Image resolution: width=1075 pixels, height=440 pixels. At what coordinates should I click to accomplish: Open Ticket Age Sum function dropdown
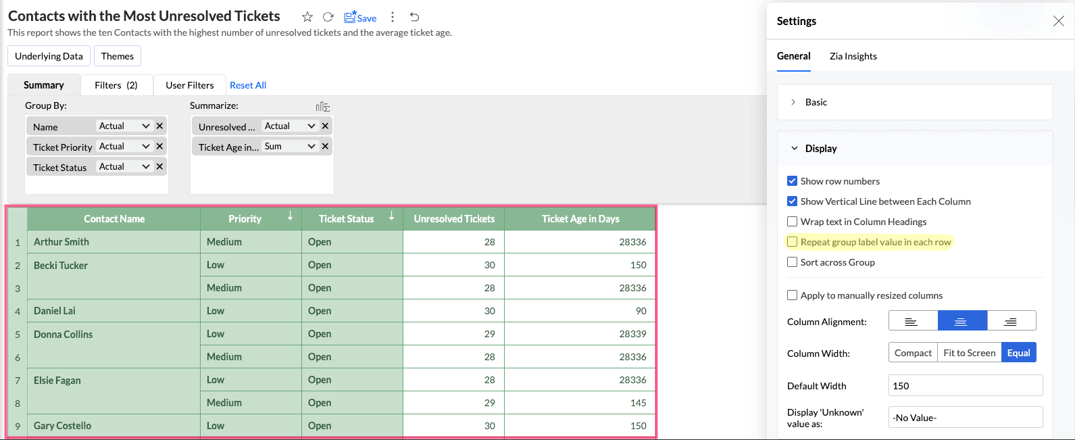(290, 146)
